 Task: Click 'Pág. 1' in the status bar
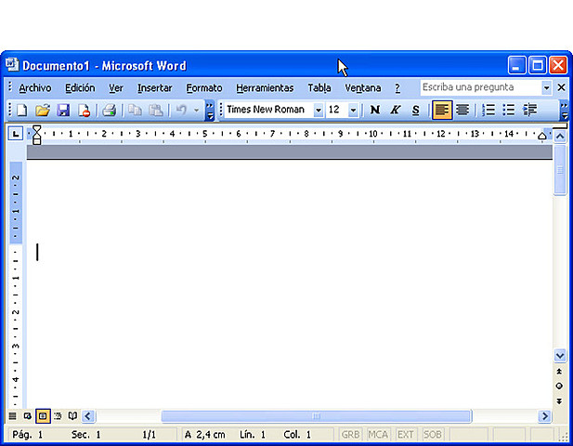click(28, 435)
